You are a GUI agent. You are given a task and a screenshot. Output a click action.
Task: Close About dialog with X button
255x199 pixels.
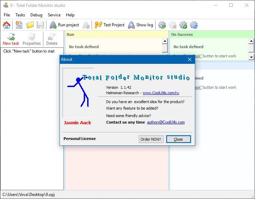(190, 59)
